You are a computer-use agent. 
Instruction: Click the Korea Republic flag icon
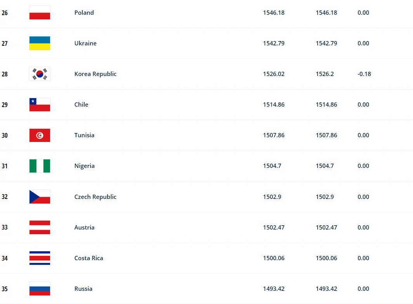coord(40,74)
